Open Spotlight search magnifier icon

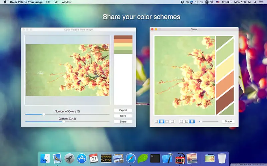255,2
